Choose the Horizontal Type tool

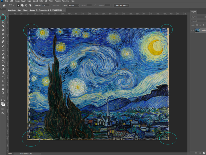pyautogui.click(x=3, y=77)
